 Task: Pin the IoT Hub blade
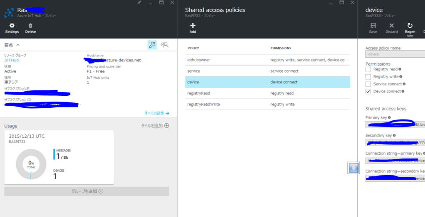click(139, 2)
